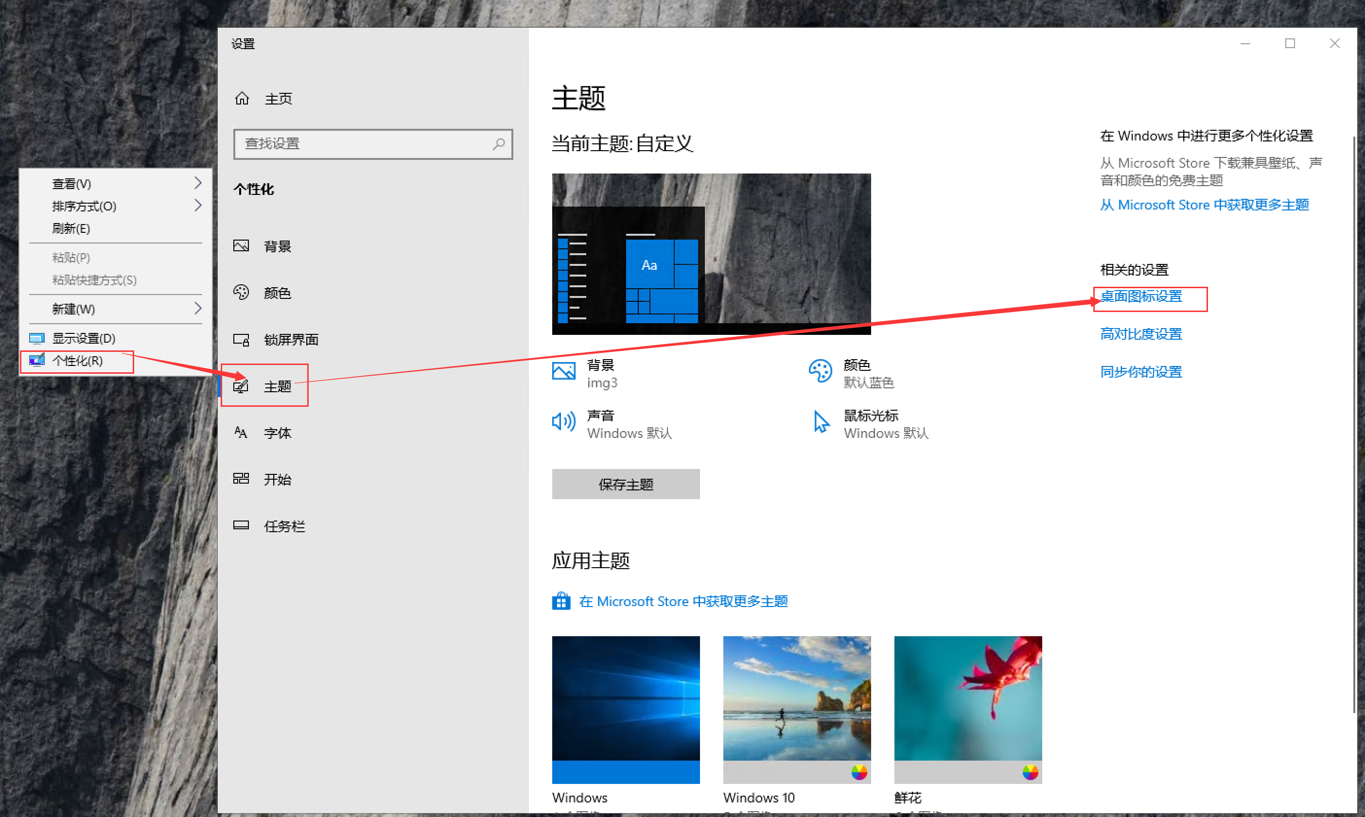Open 颜色 personalization page

tap(373, 293)
